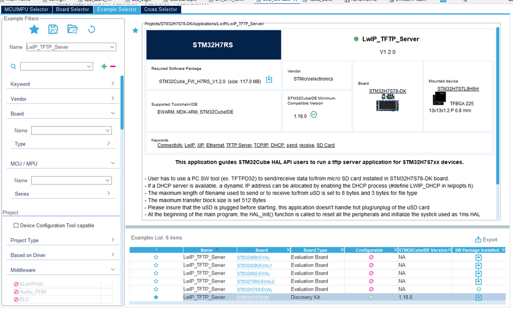The height and width of the screenshot is (310, 513).
Task: Unstar the STM32H7S78-DK example row
Action: (156, 297)
